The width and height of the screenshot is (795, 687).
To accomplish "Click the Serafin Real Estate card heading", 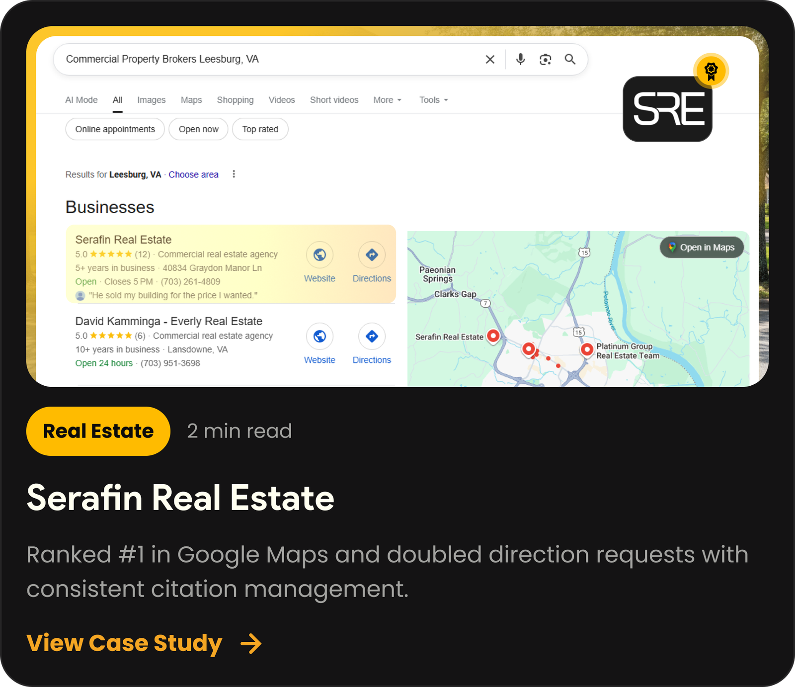I will [180, 498].
